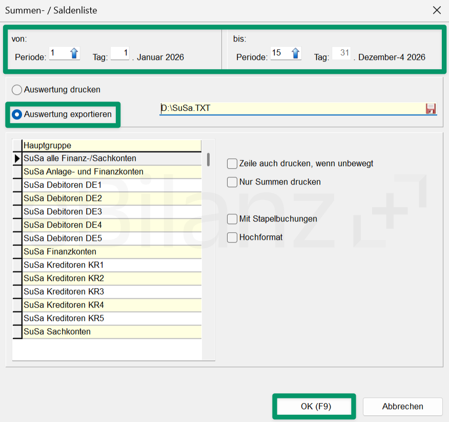Select row SuSa Sachkonten
The width and height of the screenshot is (449, 422).
[112, 331]
